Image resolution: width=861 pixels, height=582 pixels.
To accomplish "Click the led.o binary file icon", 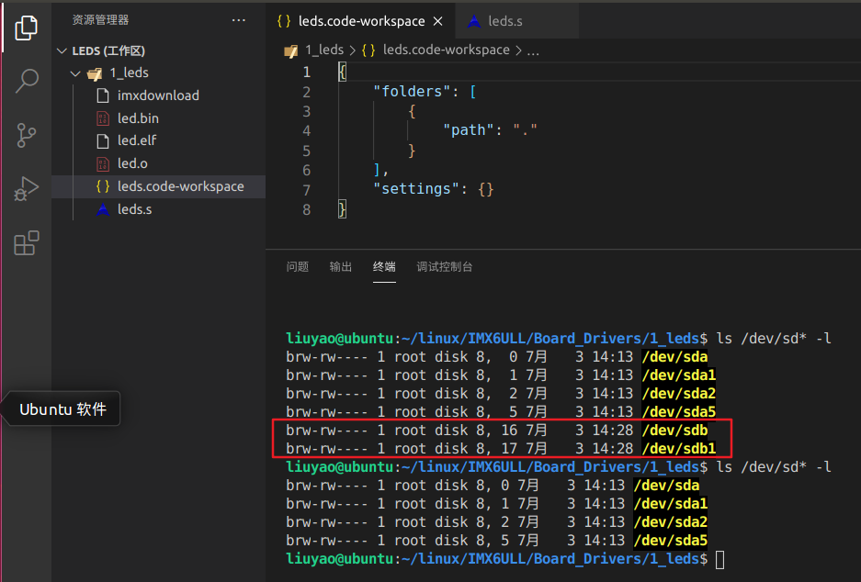I will pyautogui.click(x=103, y=163).
